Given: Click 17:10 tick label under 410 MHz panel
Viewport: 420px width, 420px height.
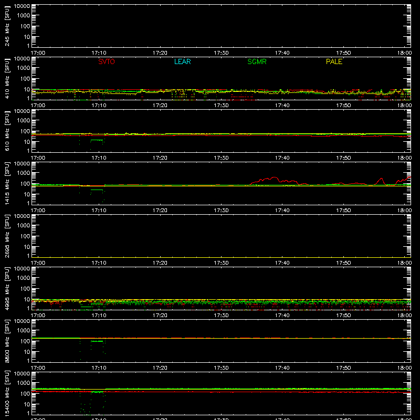Looking at the screenshot, I should click(99, 106).
